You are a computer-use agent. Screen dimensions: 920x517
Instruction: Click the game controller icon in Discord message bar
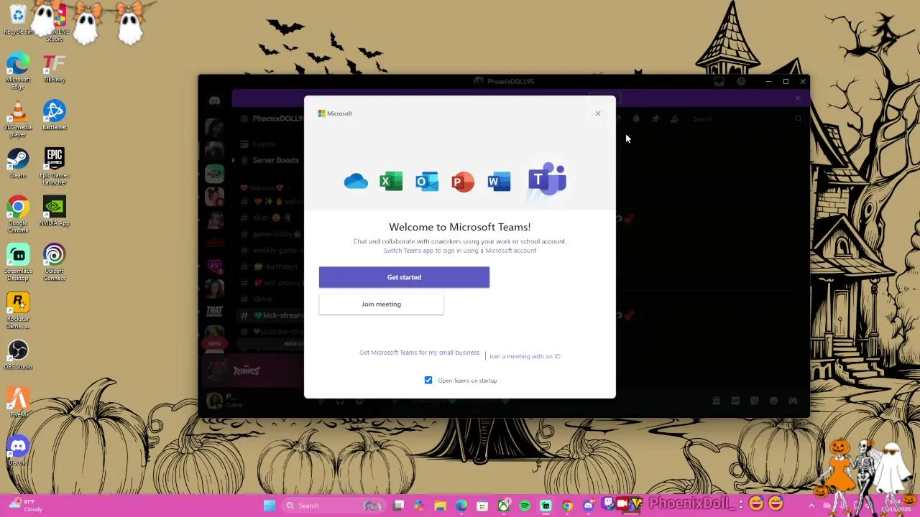[x=793, y=401]
